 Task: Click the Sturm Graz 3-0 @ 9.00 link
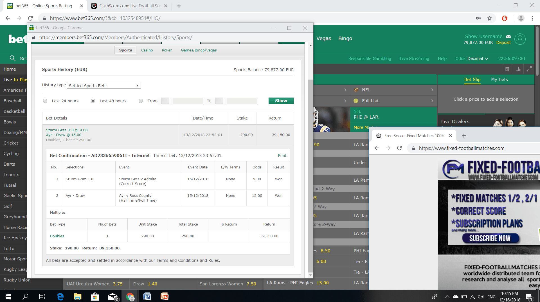pyautogui.click(x=67, y=130)
